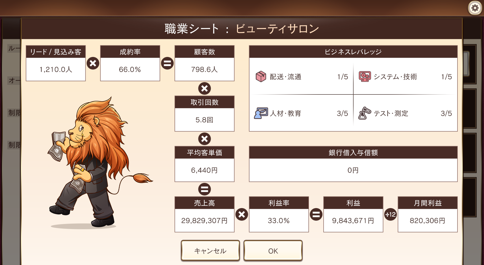
Task: Select the 平均客単価 value 6,440円
Action: tap(205, 170)
